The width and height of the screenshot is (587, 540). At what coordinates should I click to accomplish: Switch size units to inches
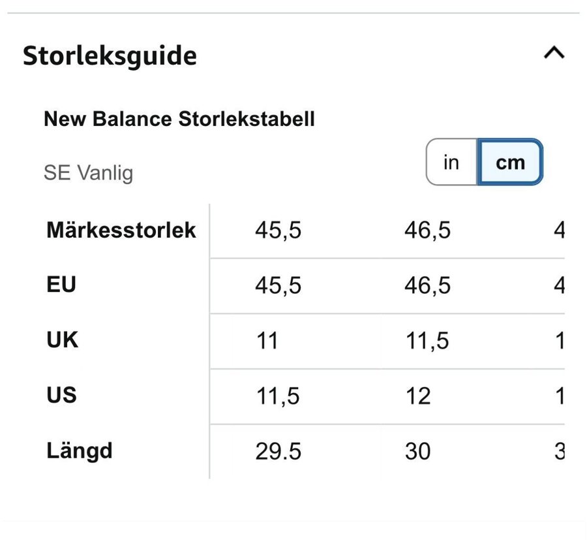click(x=451, y=162)
